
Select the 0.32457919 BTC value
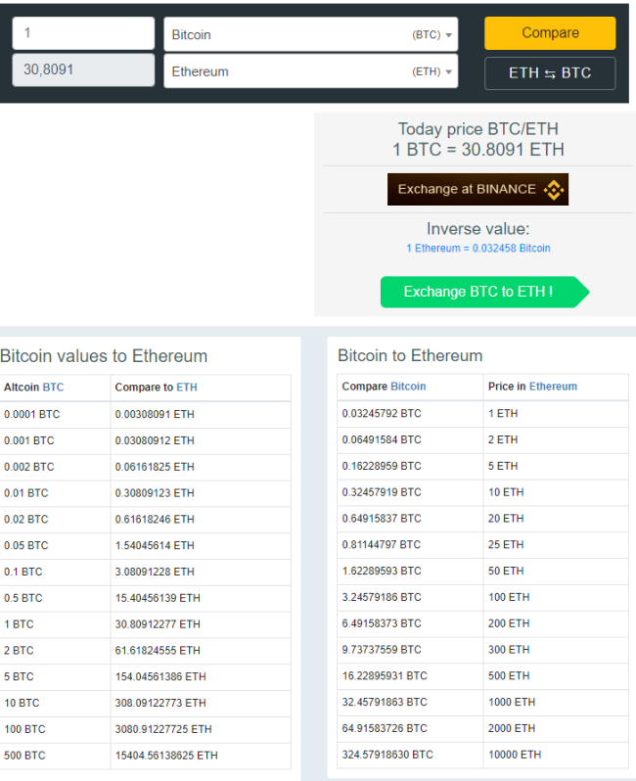382,492
